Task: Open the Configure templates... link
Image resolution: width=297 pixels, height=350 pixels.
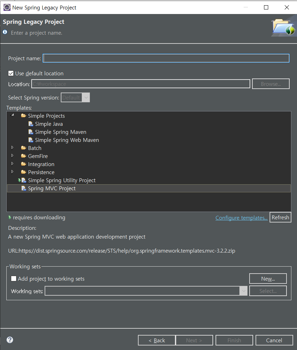Action: tap(242, 218)
